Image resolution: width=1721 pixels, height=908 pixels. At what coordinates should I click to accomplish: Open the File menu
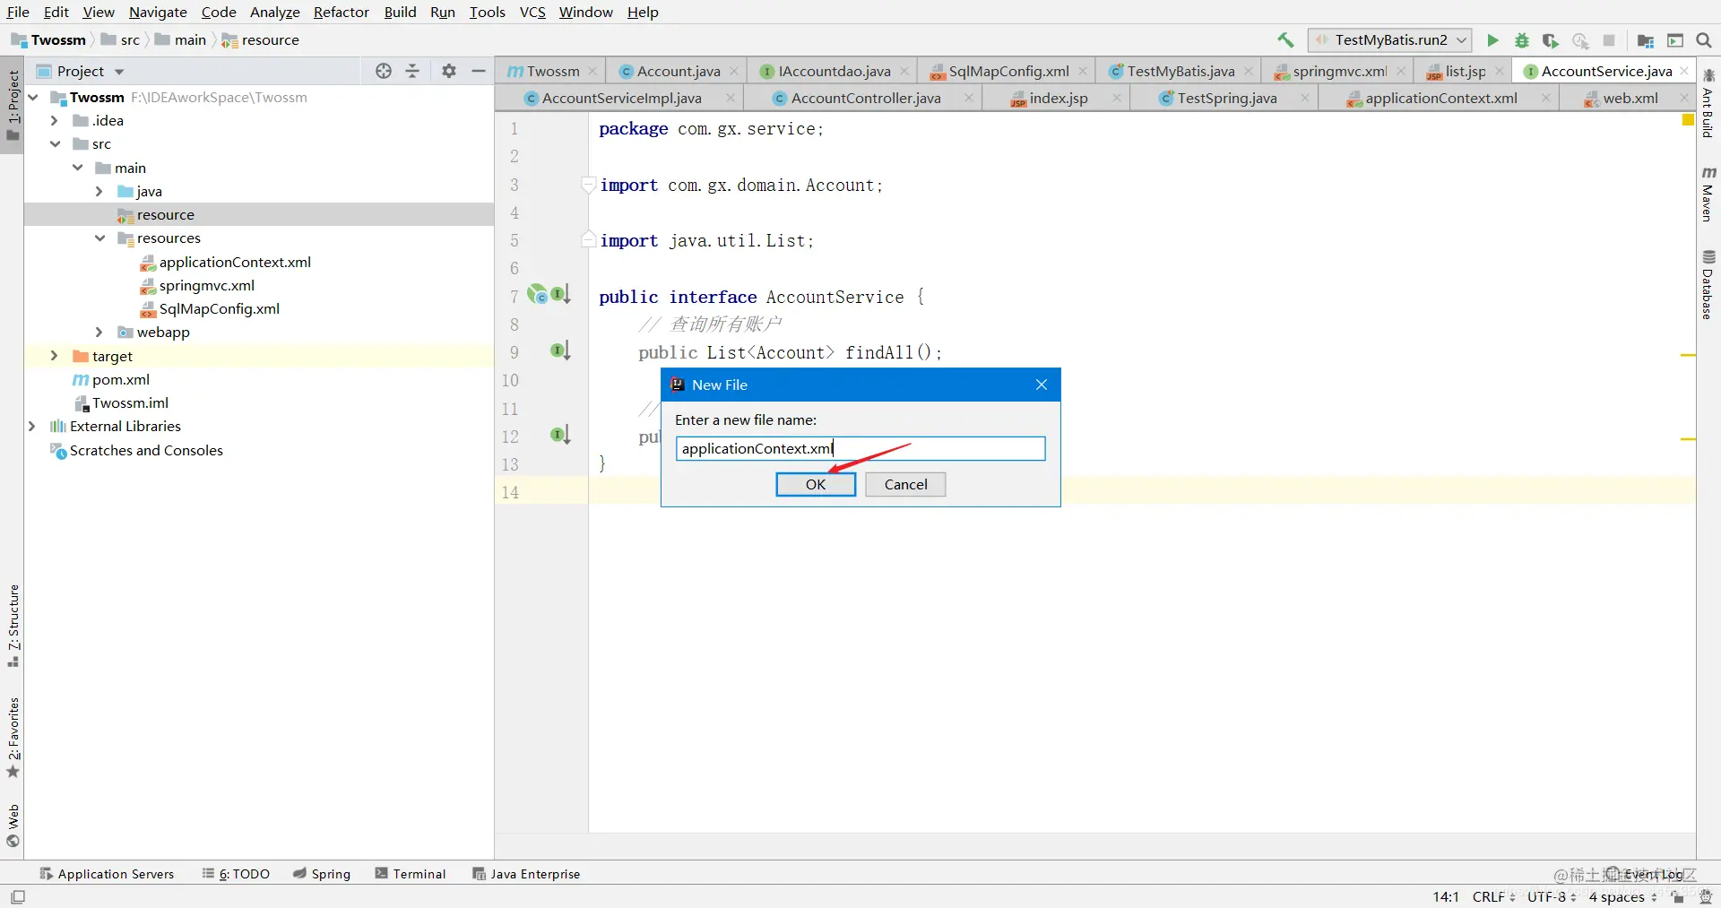tap(18, 12)
